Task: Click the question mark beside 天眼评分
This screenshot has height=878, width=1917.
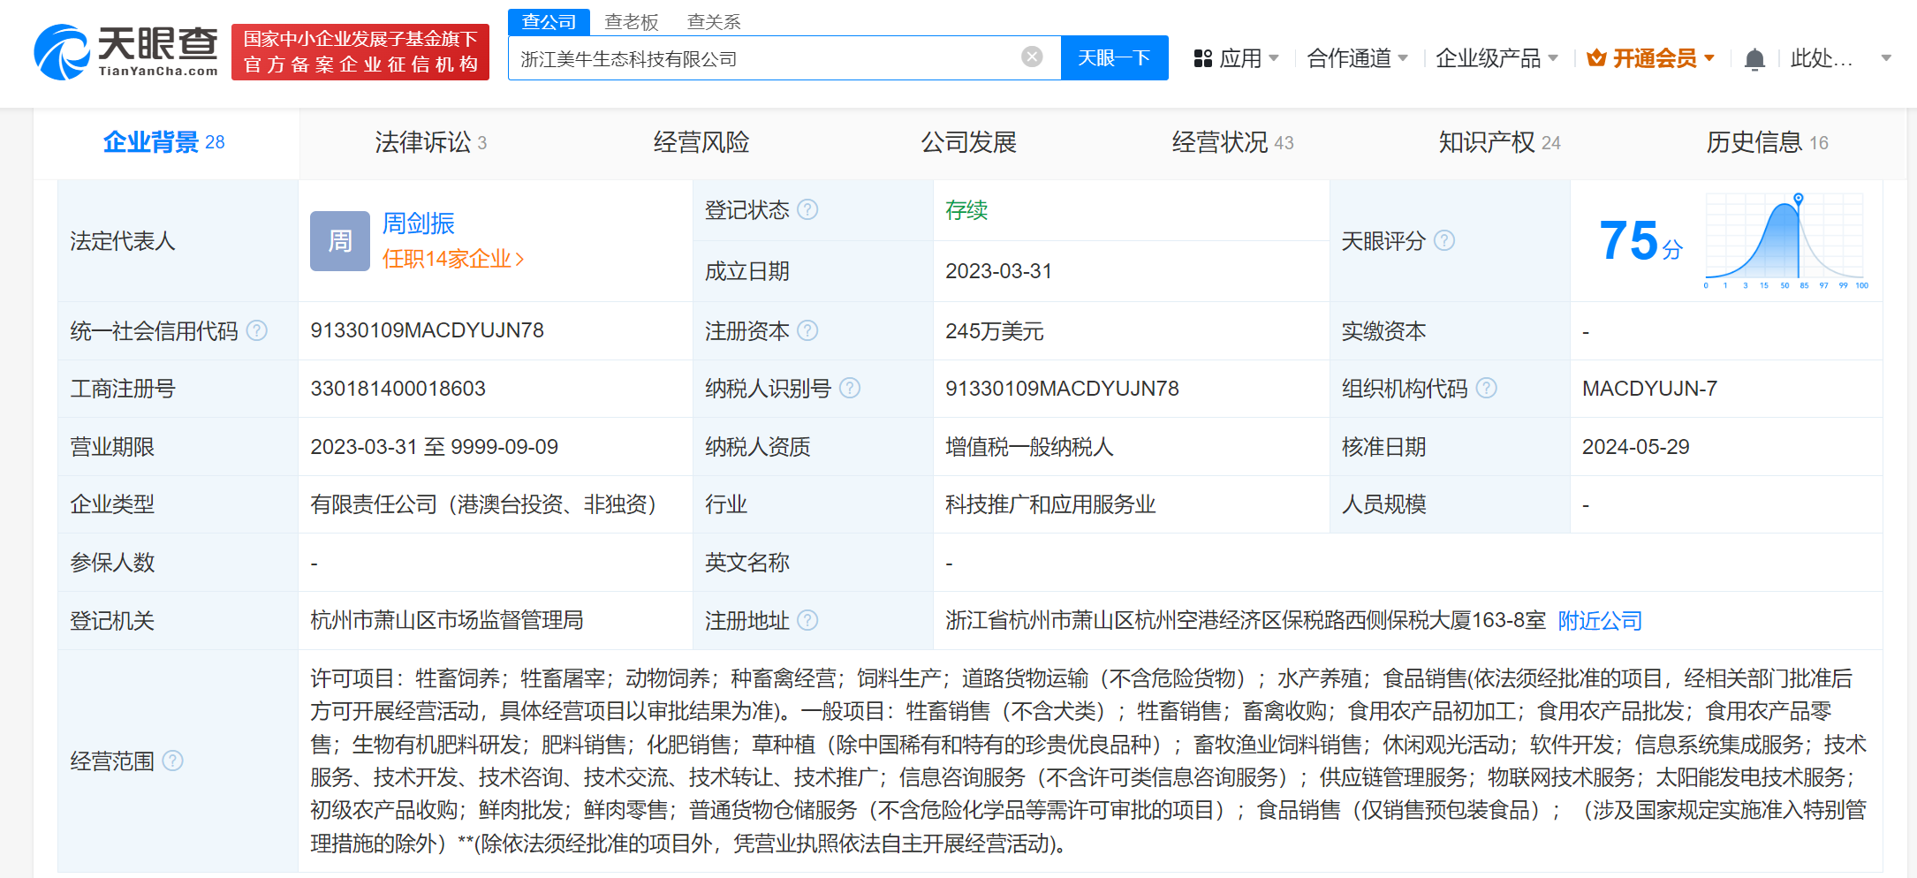Action: click(1445, 240)
